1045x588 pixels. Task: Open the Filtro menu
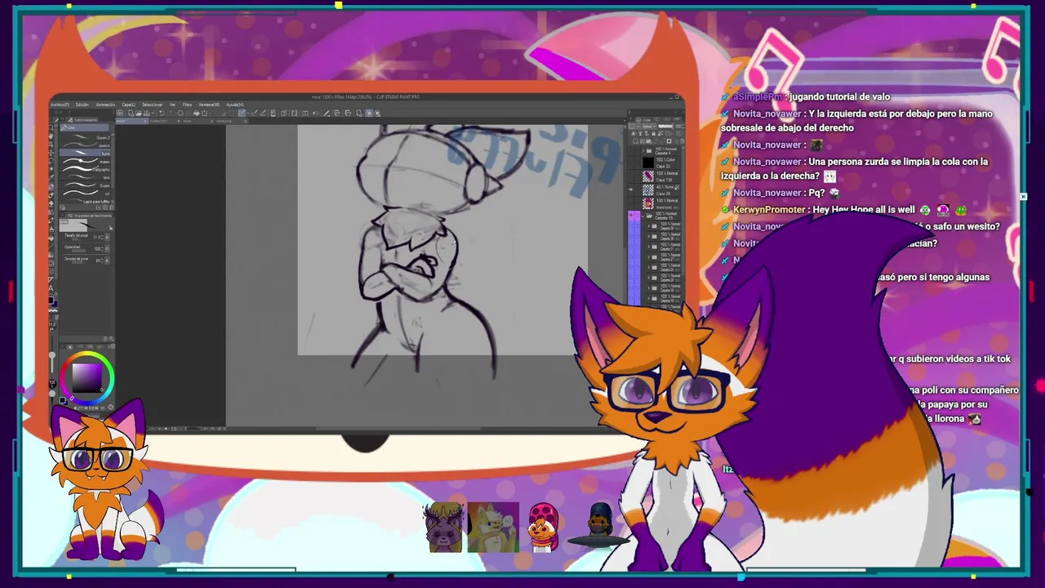tap(187, 105)
